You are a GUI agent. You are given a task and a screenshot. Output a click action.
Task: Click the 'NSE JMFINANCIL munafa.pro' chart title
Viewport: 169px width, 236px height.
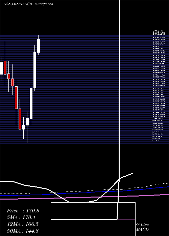coord(28,4)
